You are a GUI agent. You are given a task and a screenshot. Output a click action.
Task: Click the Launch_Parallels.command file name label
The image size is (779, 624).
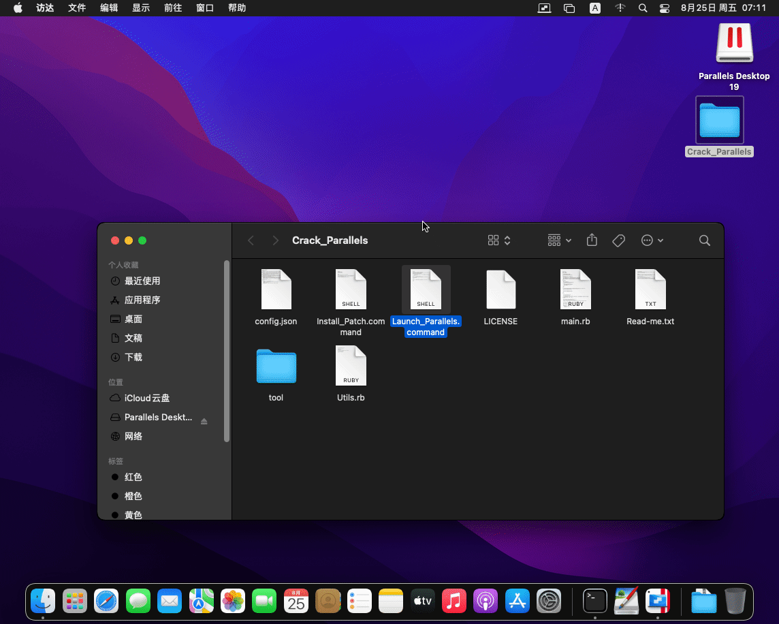[426, 327]
